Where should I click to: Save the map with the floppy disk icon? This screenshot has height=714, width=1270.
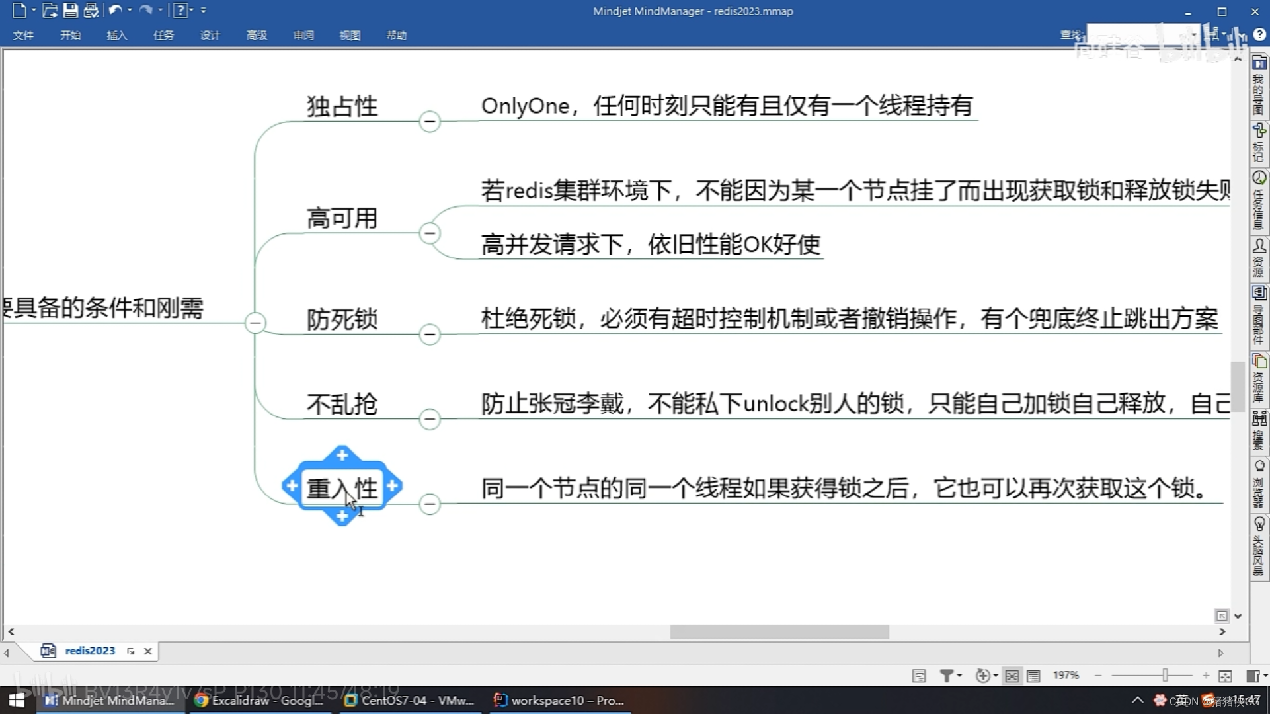point(70,10)
